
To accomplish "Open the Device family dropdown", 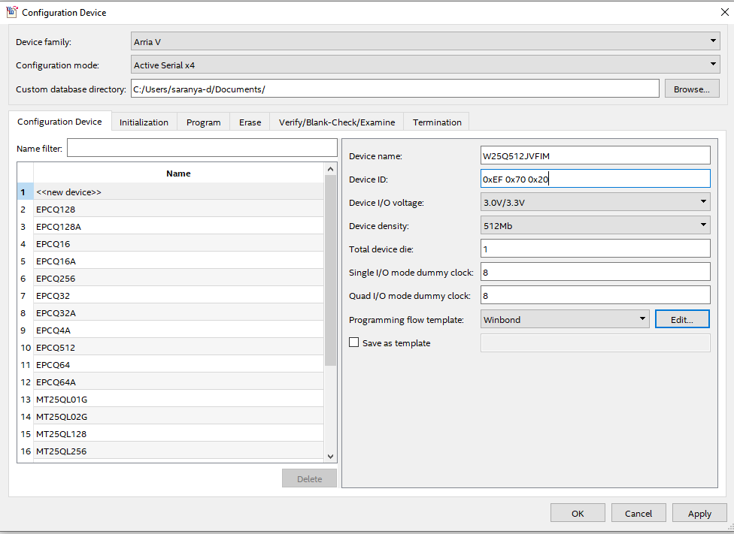I will pyautogui.click(x=426, y=42).
